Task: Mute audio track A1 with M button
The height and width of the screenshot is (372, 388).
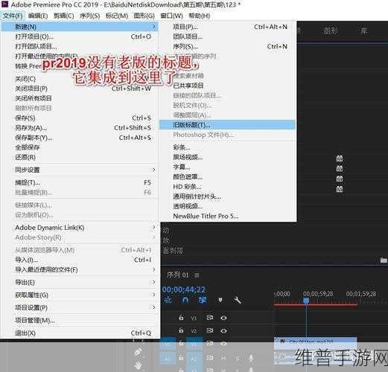Action: click(223, 359)
